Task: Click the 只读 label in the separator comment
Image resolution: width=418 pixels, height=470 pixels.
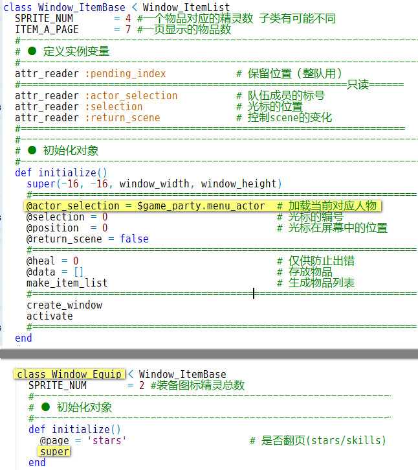Action: tap(358, 85)
